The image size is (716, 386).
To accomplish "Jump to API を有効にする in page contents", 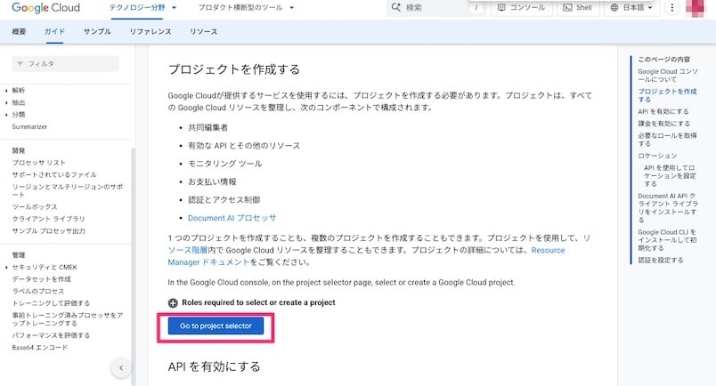I will coord(663,112).
